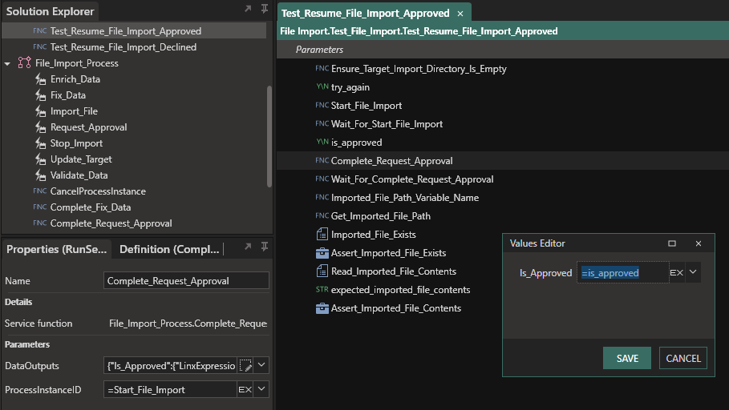Open expression editor for ProcessInstanceID
The height and width of the screenshot is (410, 729).
pos(245,389)
